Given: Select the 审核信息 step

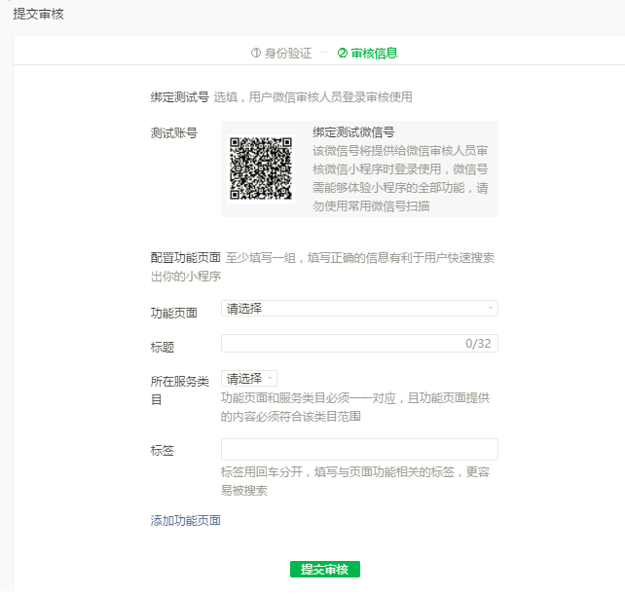Looking at the screenshot, I should [368, 53].
